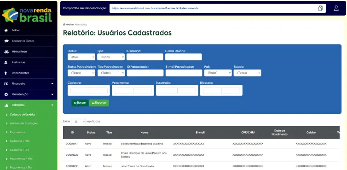347x170 pixels.
Task: Click the graduation cap Acessar os Cursos icon
Action: (x=6, y=41)
